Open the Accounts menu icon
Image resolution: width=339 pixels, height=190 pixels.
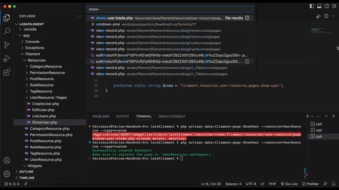7,160
